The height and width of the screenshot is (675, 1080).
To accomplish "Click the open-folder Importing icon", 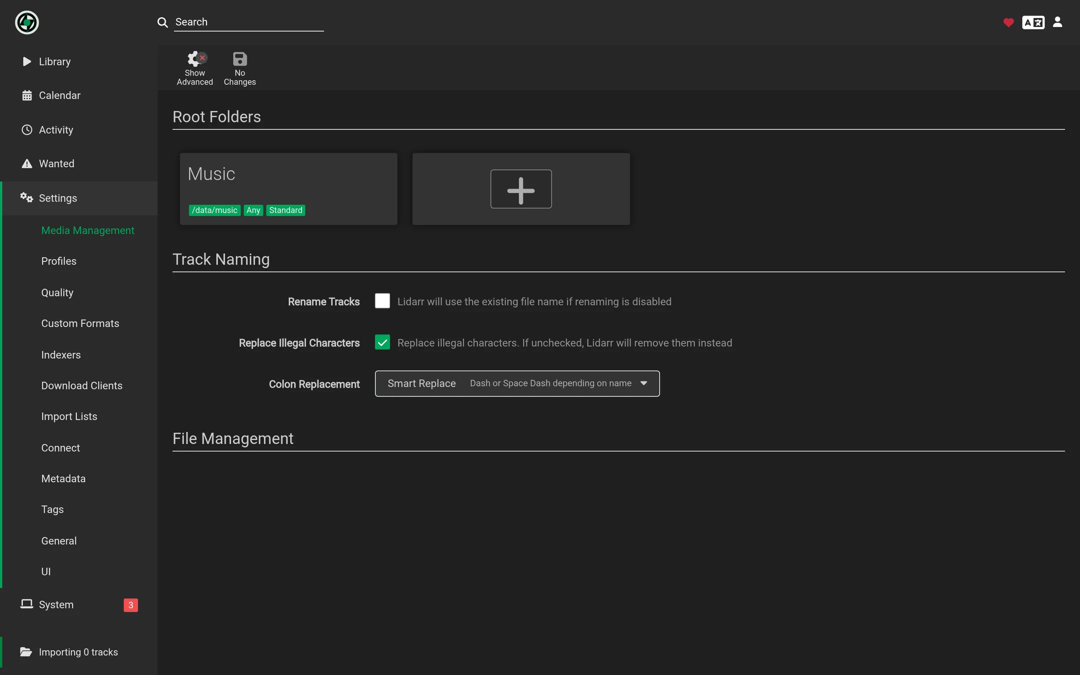I will [x=26, y=652].
